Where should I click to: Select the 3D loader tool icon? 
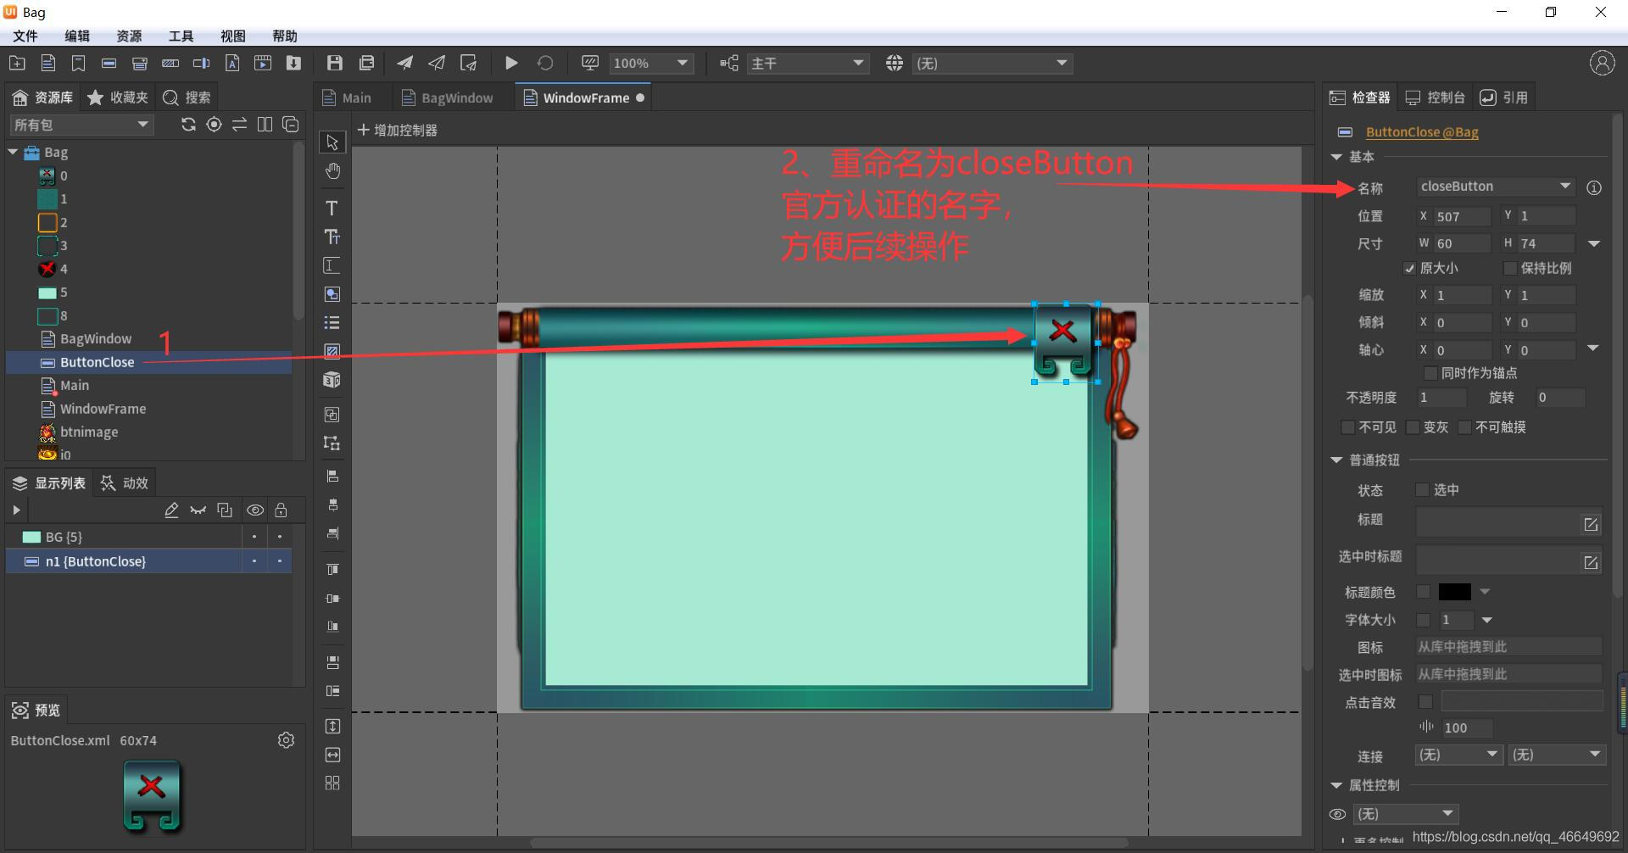pos(332,380)
